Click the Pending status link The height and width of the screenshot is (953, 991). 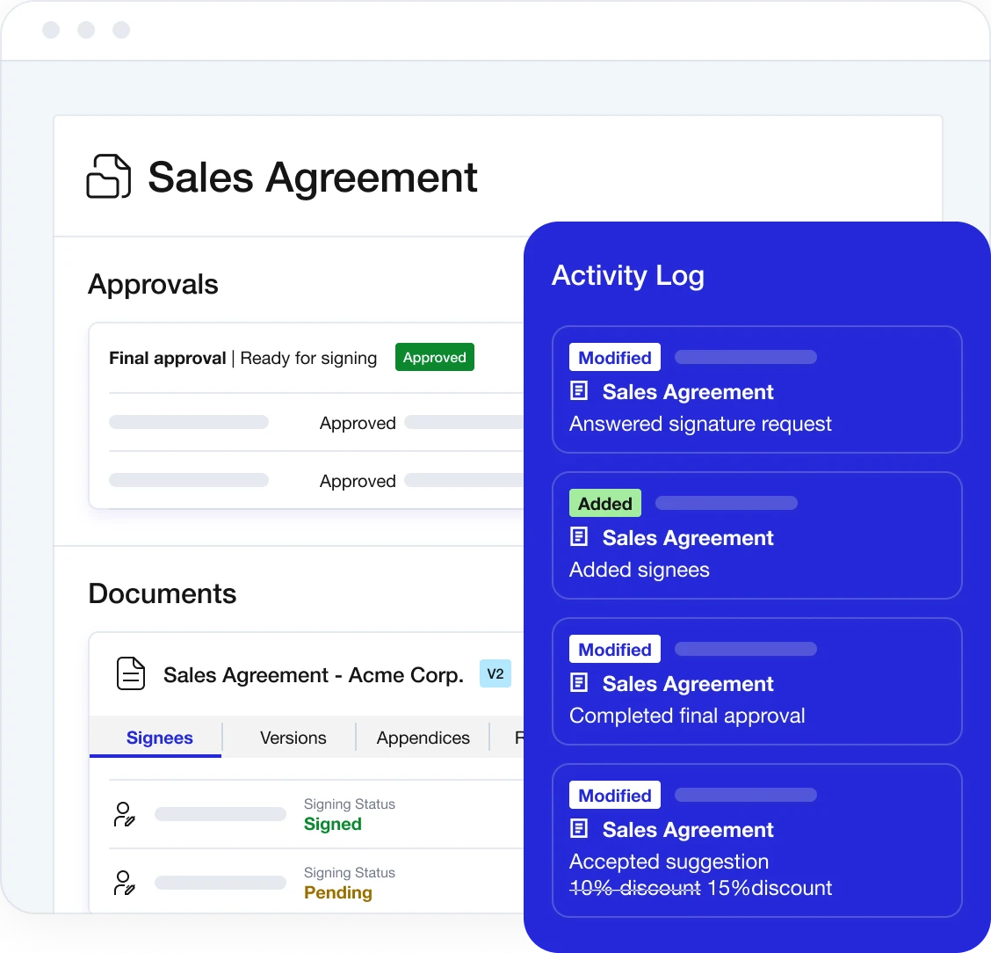338,892
